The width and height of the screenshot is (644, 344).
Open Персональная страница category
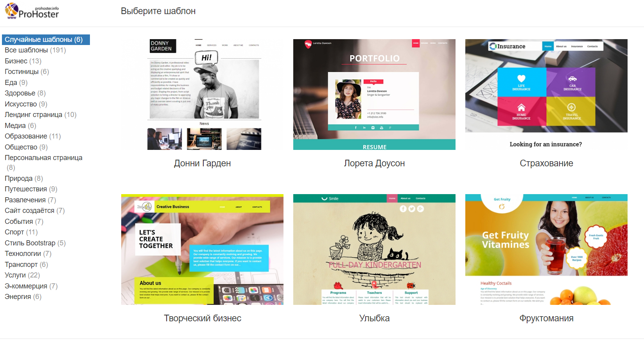click(x=43, y=158)
